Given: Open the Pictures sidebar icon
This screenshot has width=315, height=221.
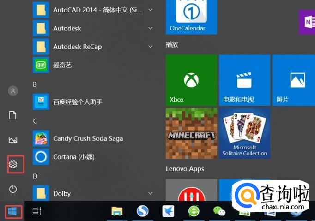Looking at the screenshot, I should [13, 140].
